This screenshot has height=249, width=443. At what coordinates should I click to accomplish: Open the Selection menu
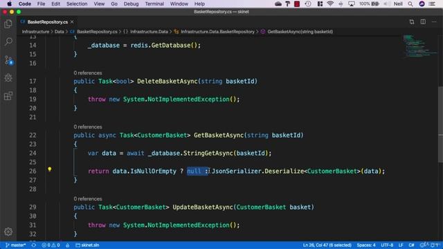pyautogui.click(x=77, y=3)
